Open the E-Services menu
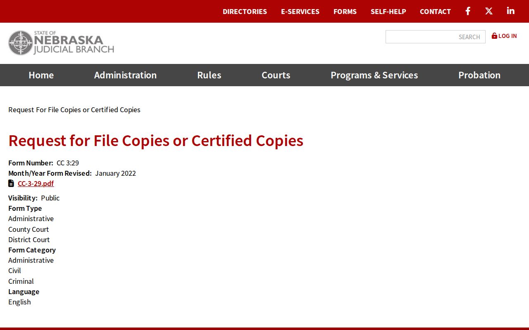The width and height of the screenshot is (529, 330). [300, 12]
